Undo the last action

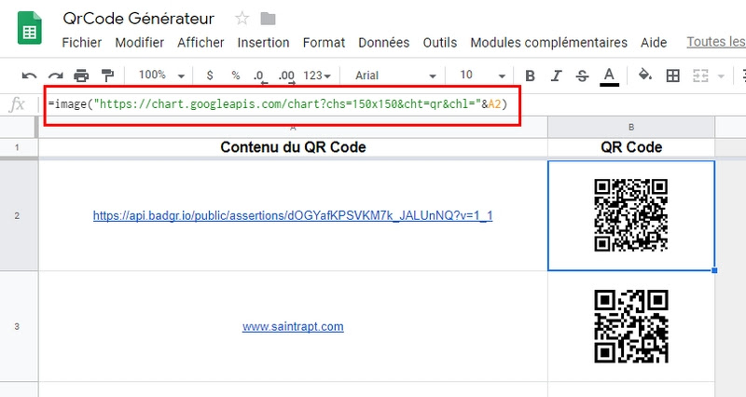[29, 75]
